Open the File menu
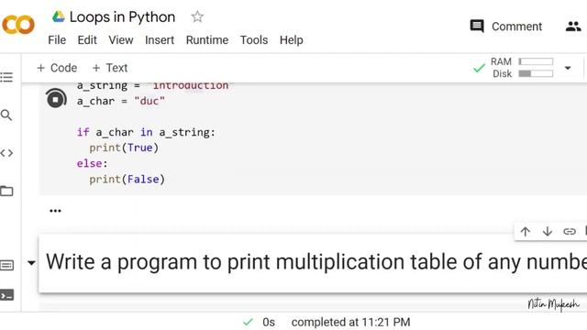 (x=57, y=40)
